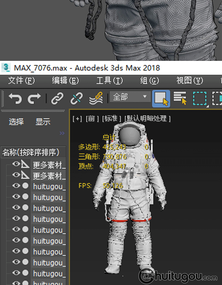Activate the Select and Link tool
The image size is (222, 285).
57,98
